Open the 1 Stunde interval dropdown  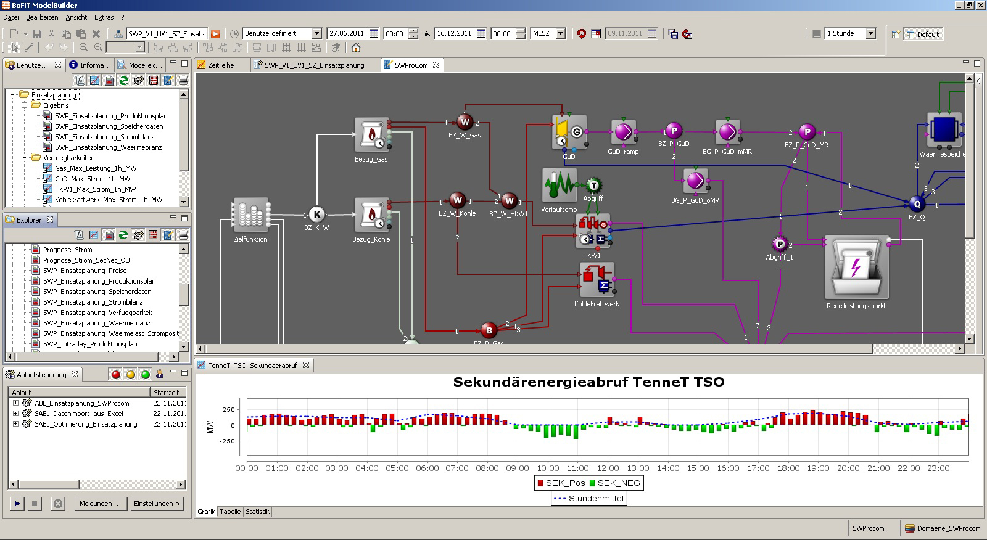[x=870, y=33]
